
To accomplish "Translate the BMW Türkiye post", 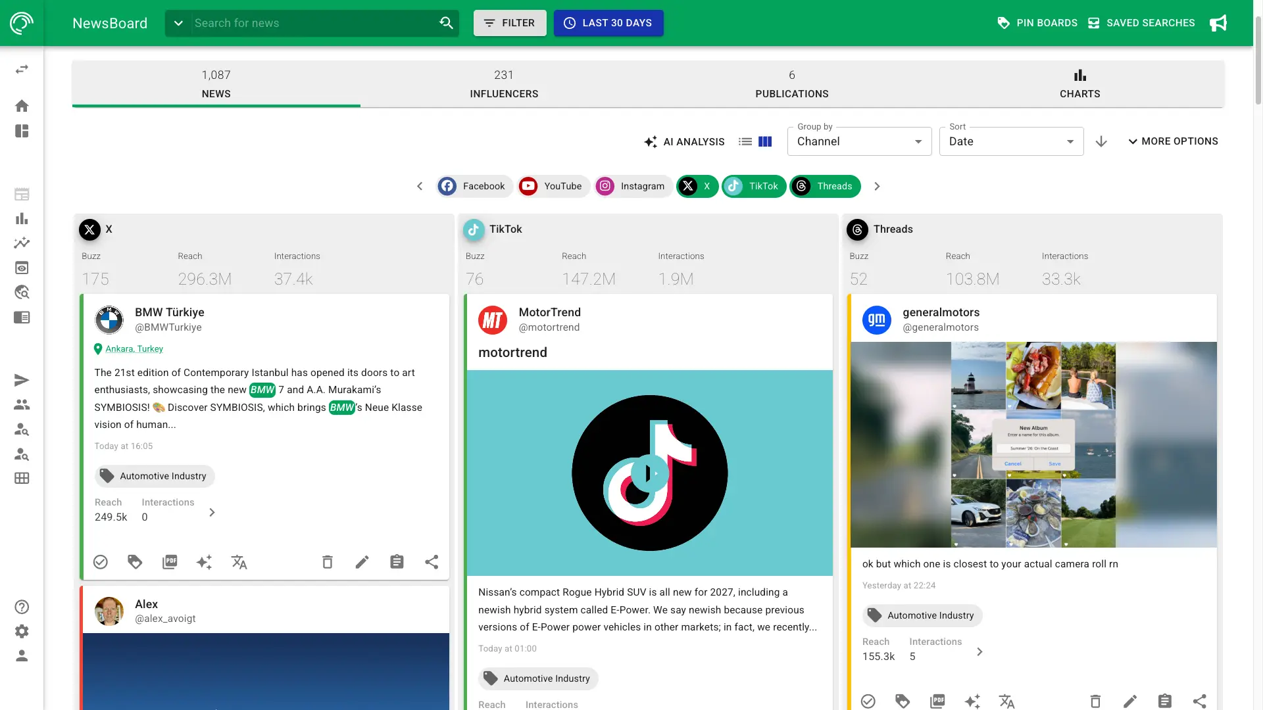I will pyautogui.click(x=239, y=562).
